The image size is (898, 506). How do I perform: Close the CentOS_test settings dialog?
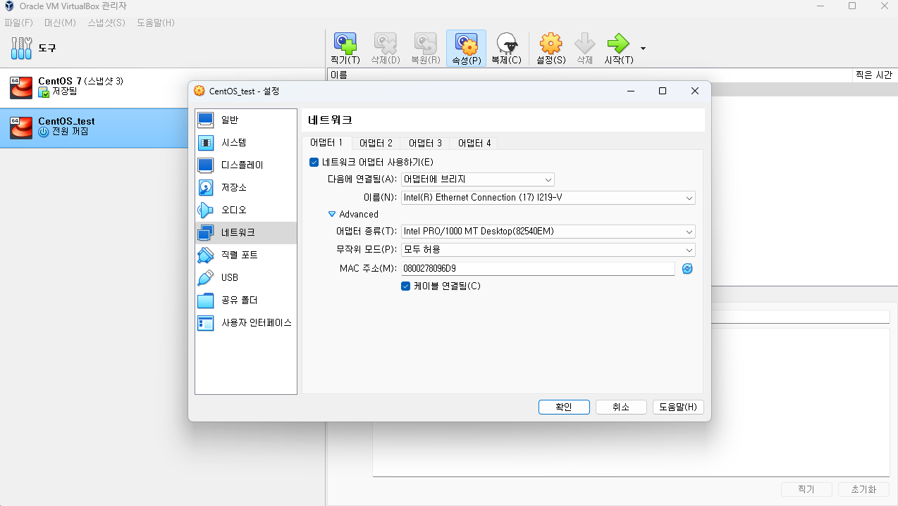point(695,91)
